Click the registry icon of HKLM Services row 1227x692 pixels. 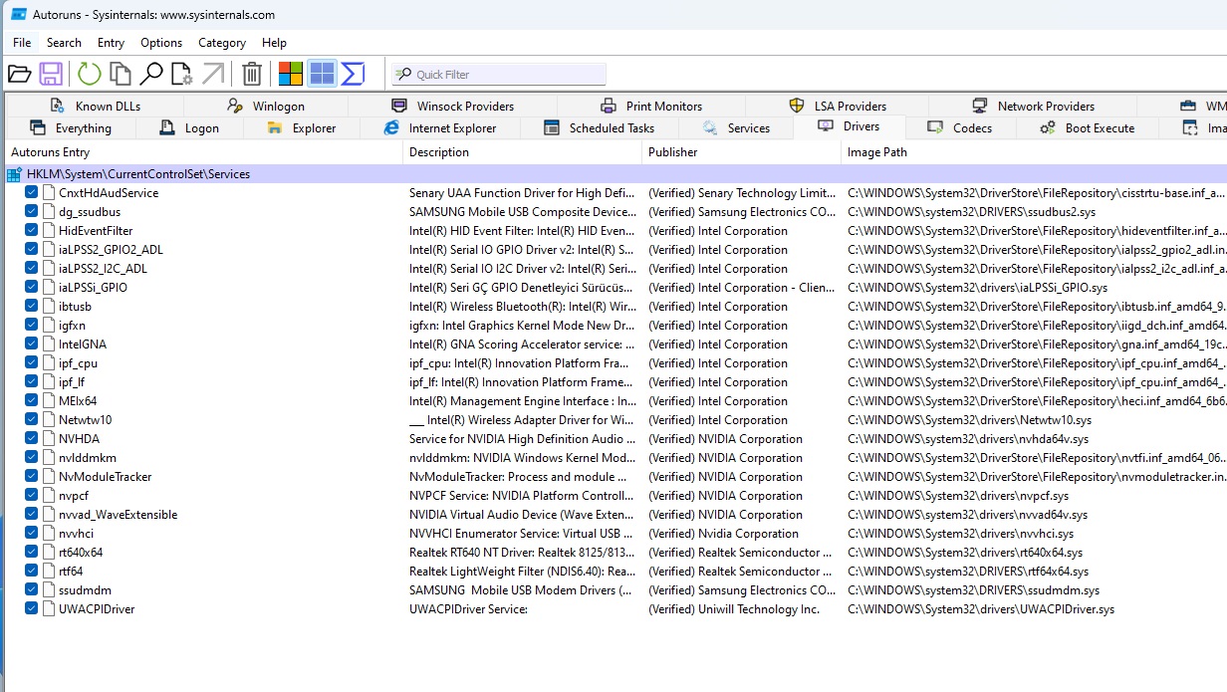click(x=14, y=174)
